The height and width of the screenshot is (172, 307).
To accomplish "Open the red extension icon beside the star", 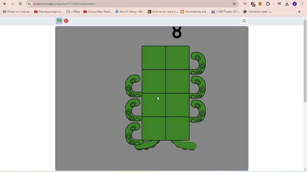I will 245,4.
